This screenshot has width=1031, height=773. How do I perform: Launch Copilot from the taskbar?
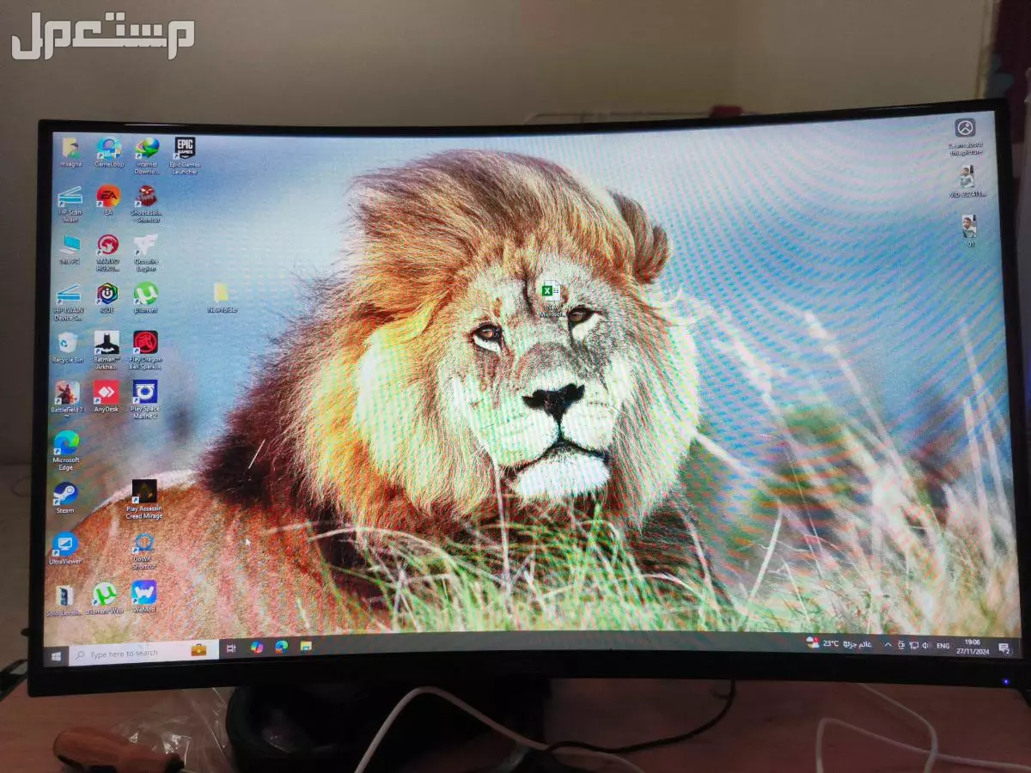click(257, 647)
